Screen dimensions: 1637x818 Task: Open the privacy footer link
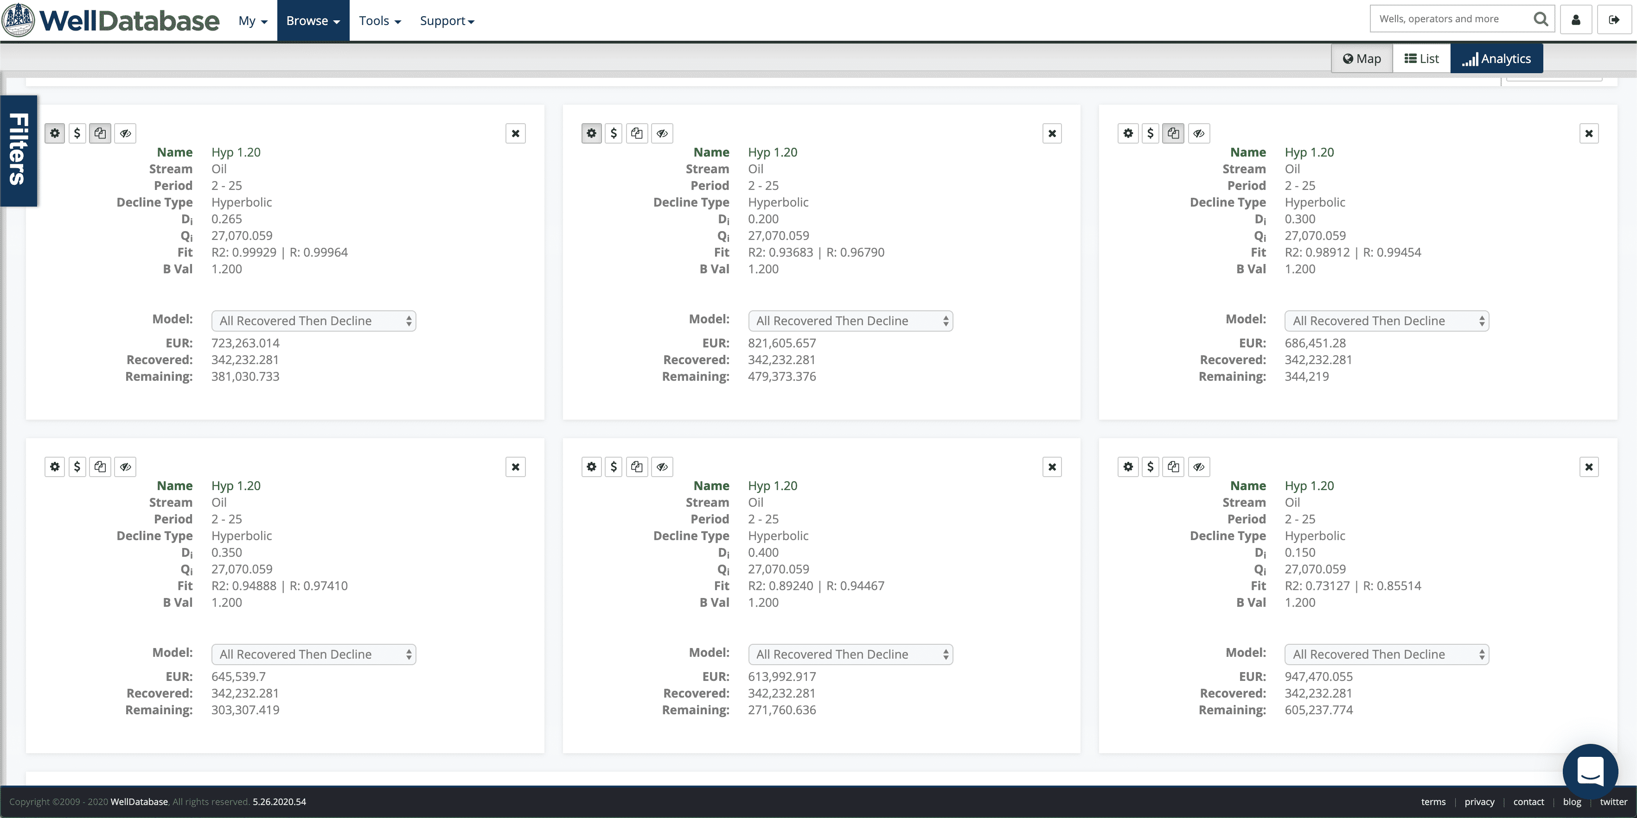point(1479,802)
